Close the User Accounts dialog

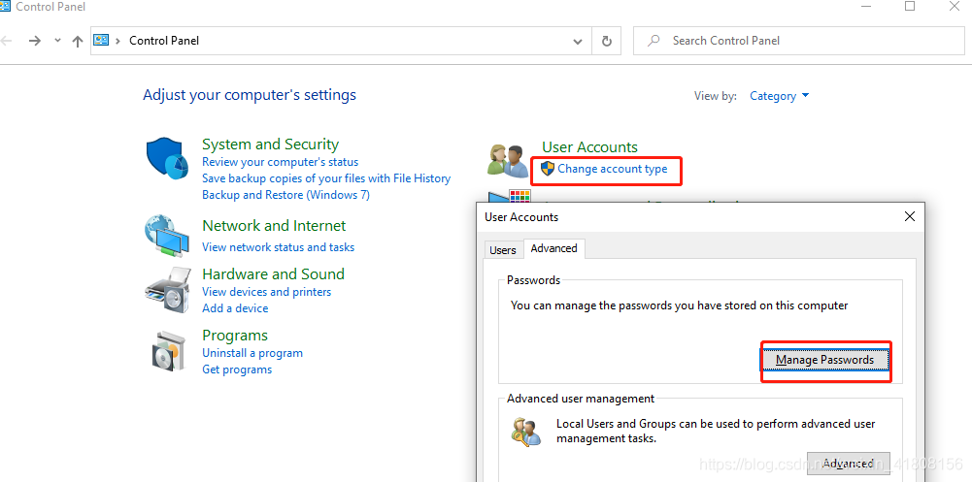coord(910,216)
